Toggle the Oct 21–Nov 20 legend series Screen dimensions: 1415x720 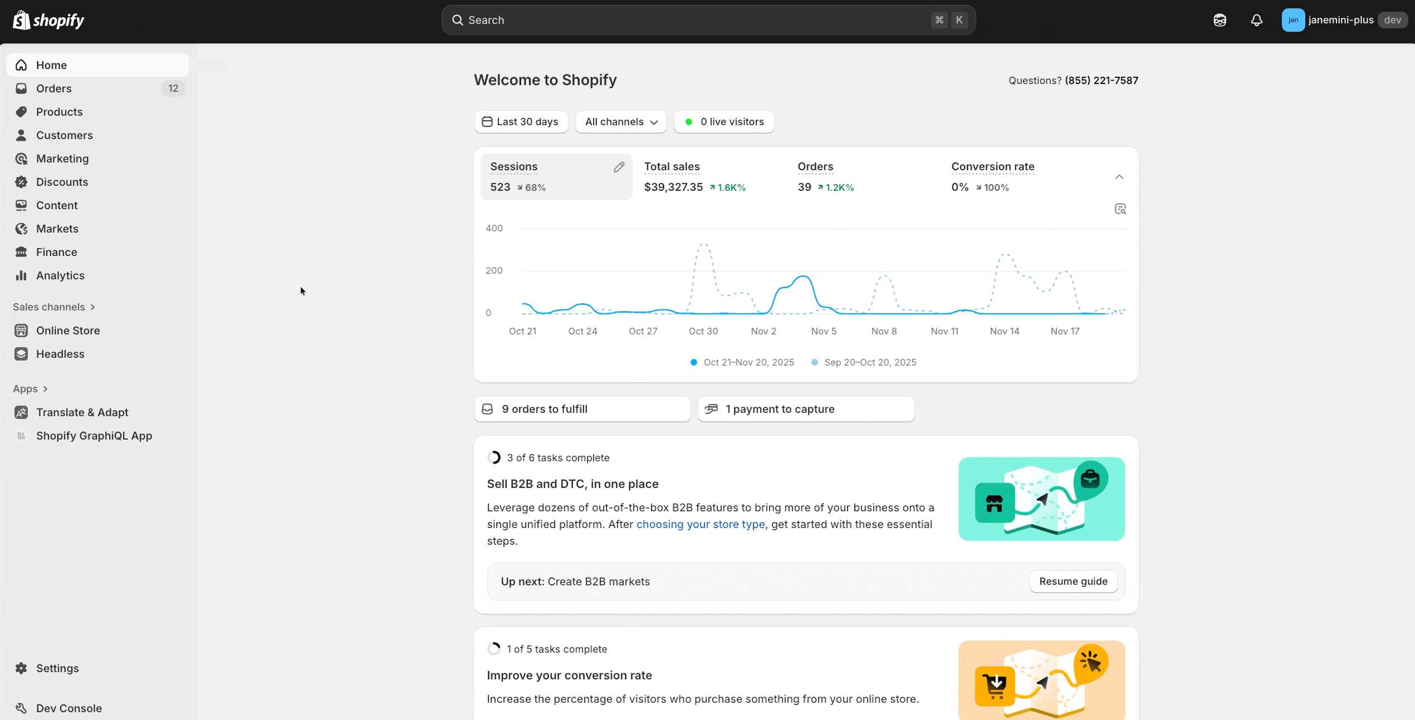(x=743, y=362)
